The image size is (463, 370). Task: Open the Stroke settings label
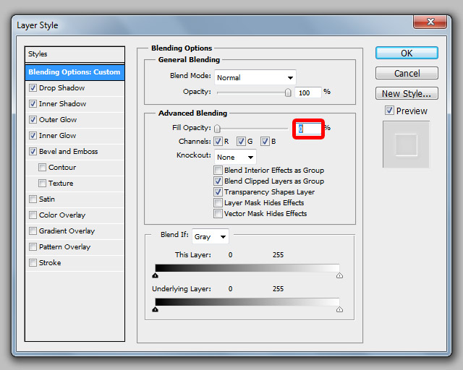coord(50,263)
